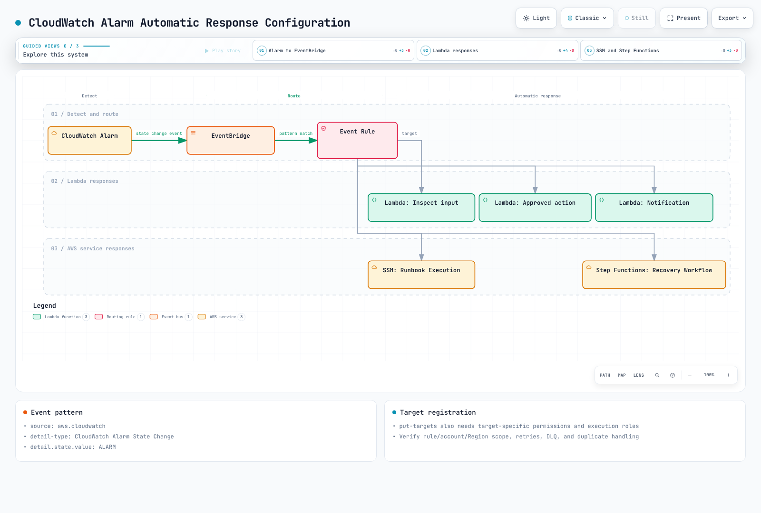
Task: Click the Classic chevron arrow
Action: [x=605, y=18]
